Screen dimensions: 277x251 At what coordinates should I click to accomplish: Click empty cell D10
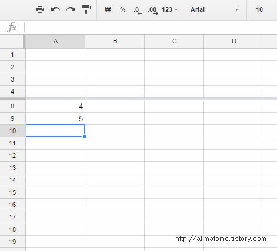pyautogui.click(x=233, y=131)
